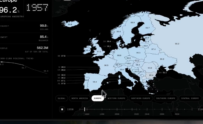The image size is (203, 124).
Task: Click the United Kingdom's 97.2 value
Action: (99, 51)
